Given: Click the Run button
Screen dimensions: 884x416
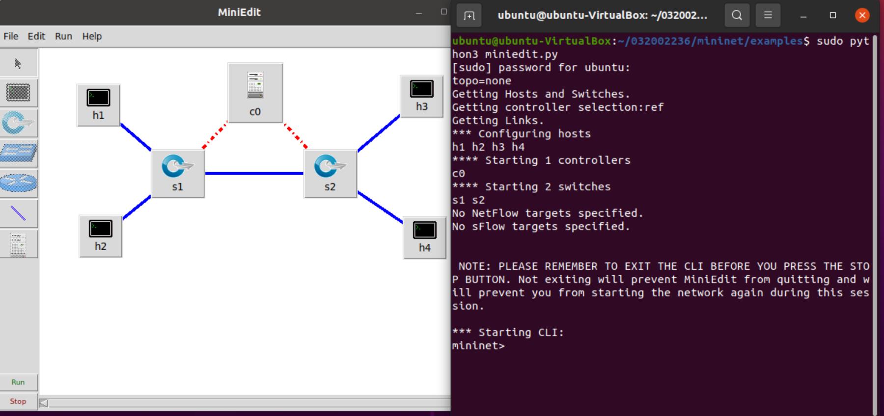Looking at the screenshot, I should point(19,382).
